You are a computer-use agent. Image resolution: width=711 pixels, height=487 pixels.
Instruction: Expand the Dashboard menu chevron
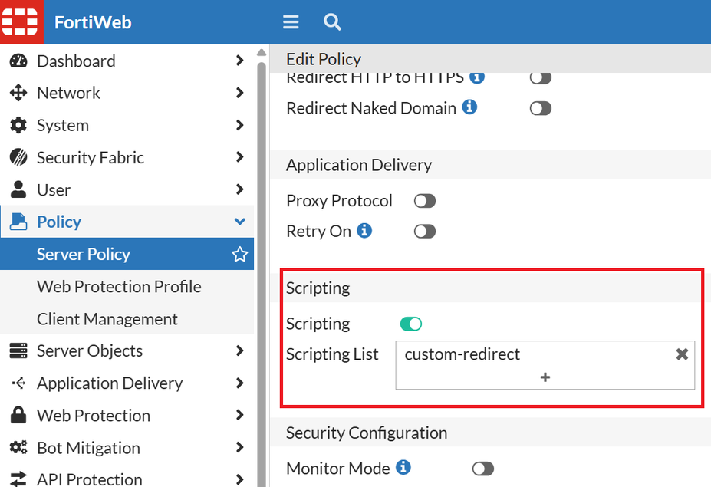pyautogui.click(x=240, y=61)
